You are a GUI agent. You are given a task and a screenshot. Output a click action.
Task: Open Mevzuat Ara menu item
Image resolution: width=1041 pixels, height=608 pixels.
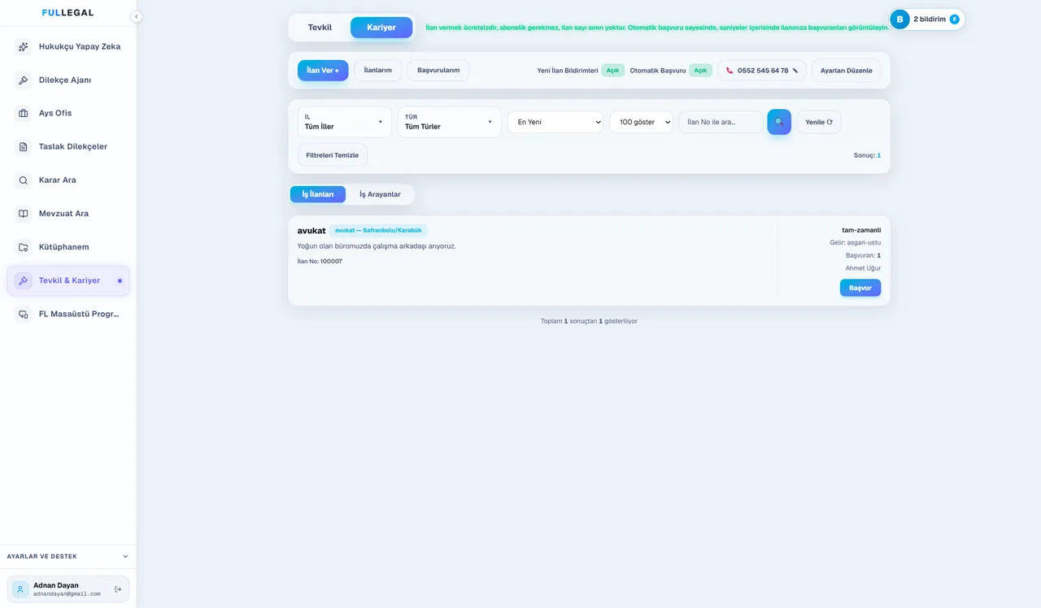pos(68,213)
